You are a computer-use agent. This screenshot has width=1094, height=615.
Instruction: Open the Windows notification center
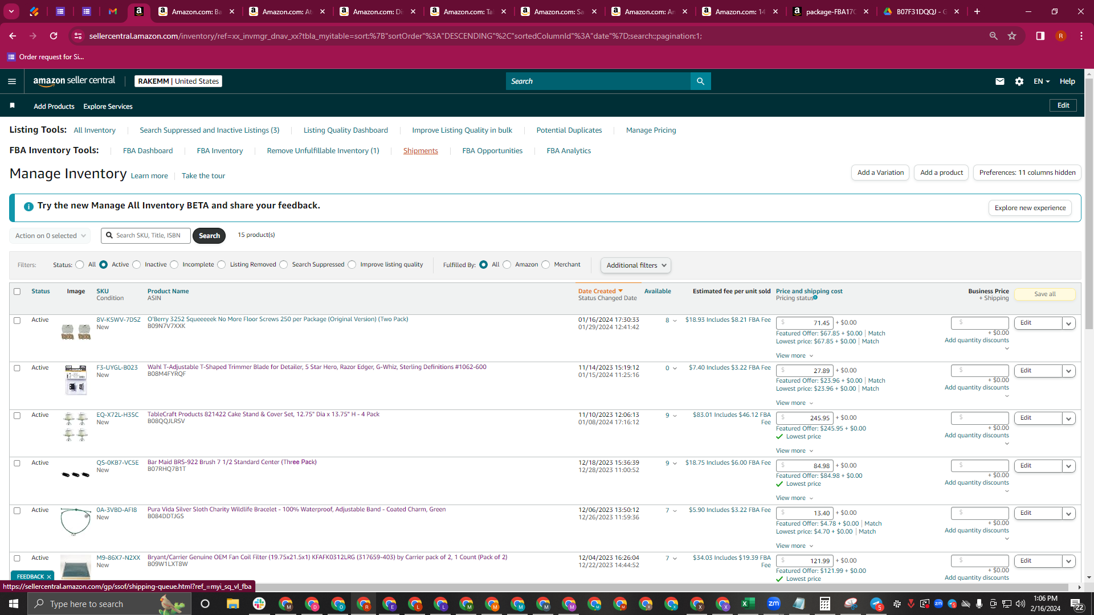tap(1076, 604)
